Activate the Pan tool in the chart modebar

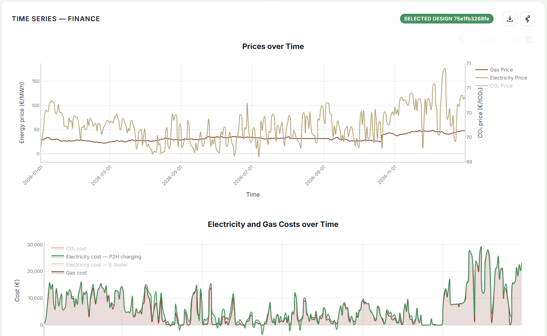click(x=472, y=40)
